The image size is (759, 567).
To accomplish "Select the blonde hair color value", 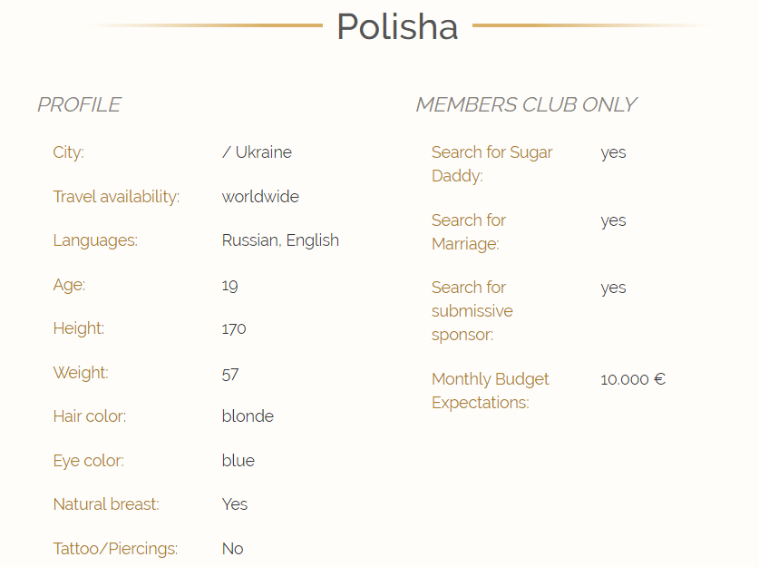I will coord(248,416).
